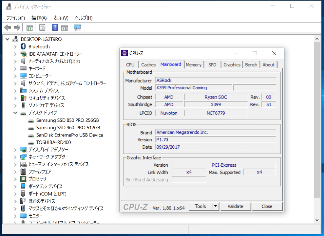This screenshot has height=236, width=324.
Task: Click the IDE ATA/ATAPI controller icon
Action: click(x=23, y=54)
